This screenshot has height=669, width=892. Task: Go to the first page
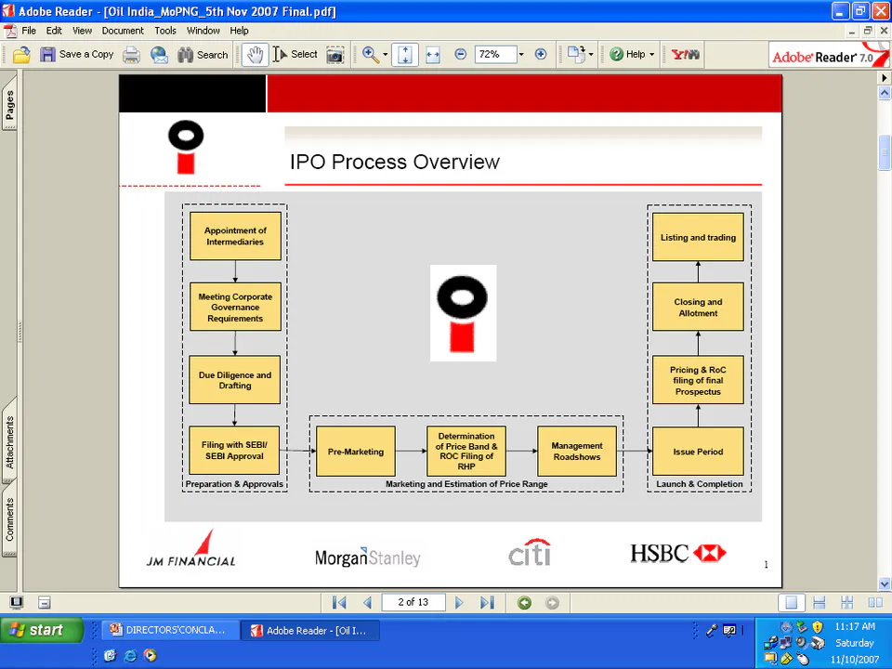339,602
